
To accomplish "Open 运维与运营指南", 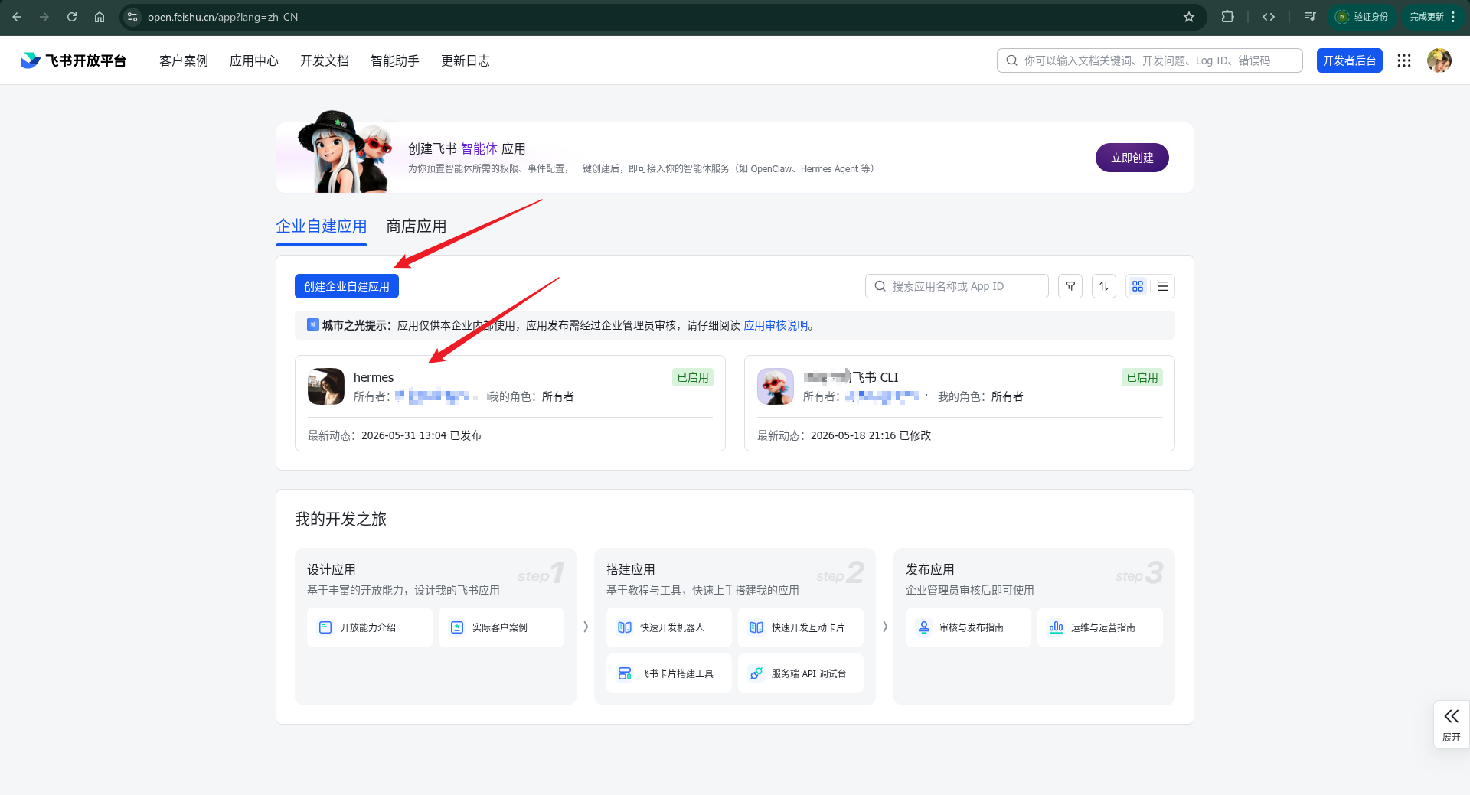I will (1100, 627).
